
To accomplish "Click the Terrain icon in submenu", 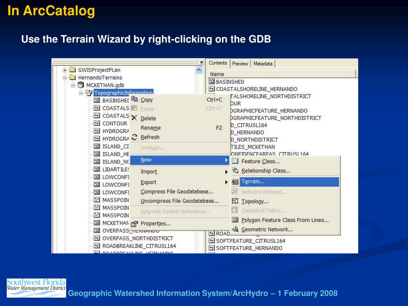I will click(235, 182).
